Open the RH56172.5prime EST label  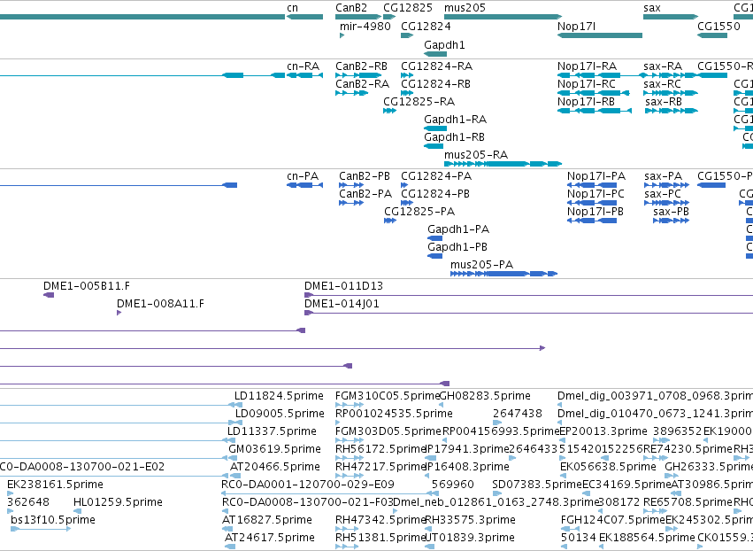[380, 449]
